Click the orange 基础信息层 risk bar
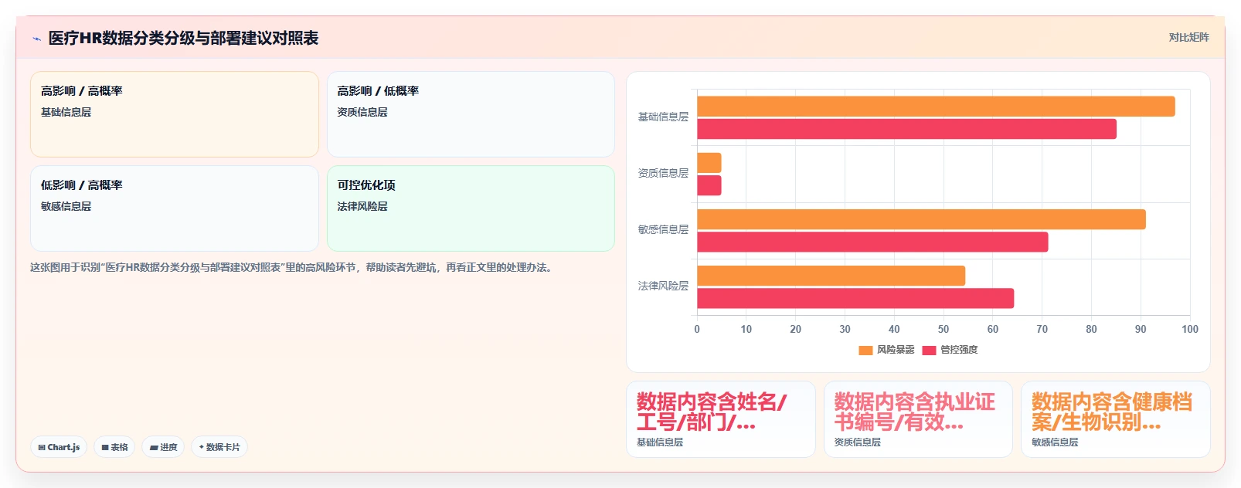The width and height of the screenshot is (1241, 488). pos(936,107)
